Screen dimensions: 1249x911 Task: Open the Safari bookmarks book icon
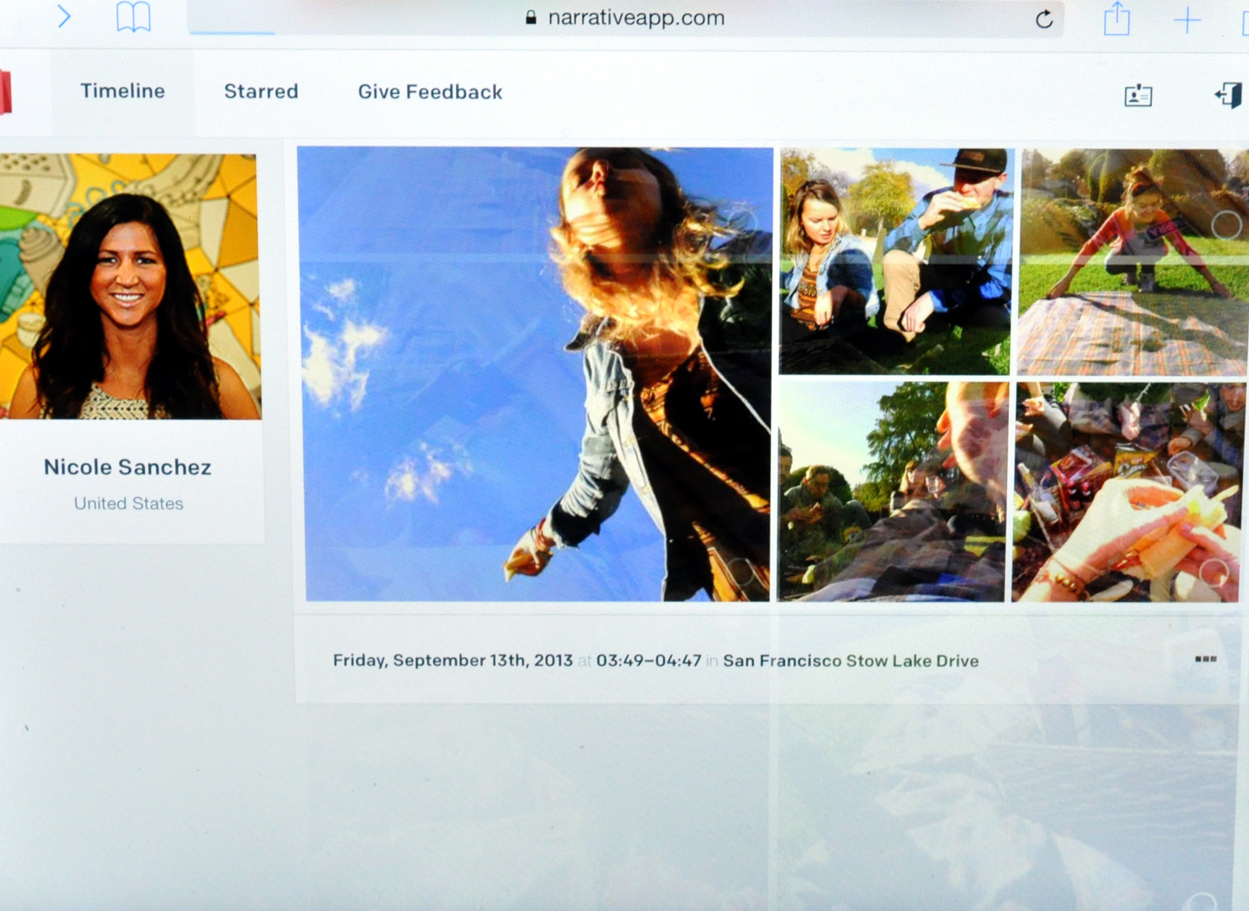(x=133, y=18)
